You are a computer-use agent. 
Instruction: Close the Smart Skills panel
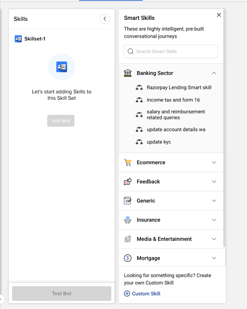click(x=219, y=15)
